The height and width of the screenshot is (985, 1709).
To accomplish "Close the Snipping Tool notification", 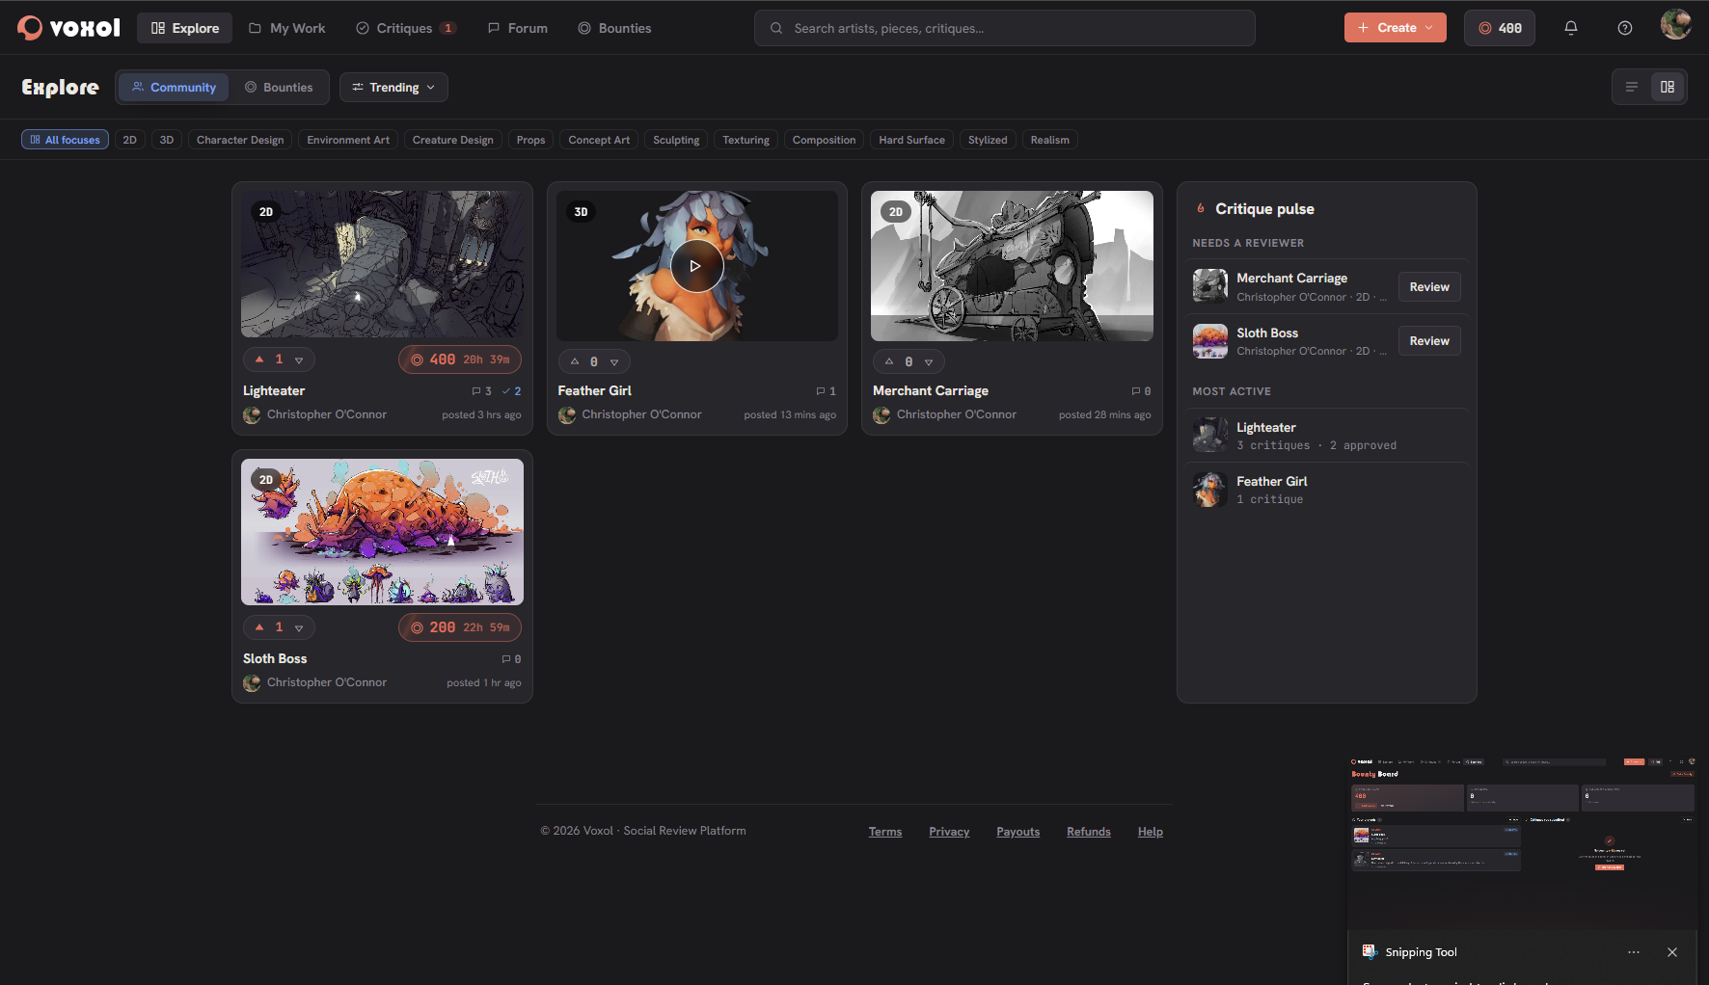I will (x=1672, y=952).
